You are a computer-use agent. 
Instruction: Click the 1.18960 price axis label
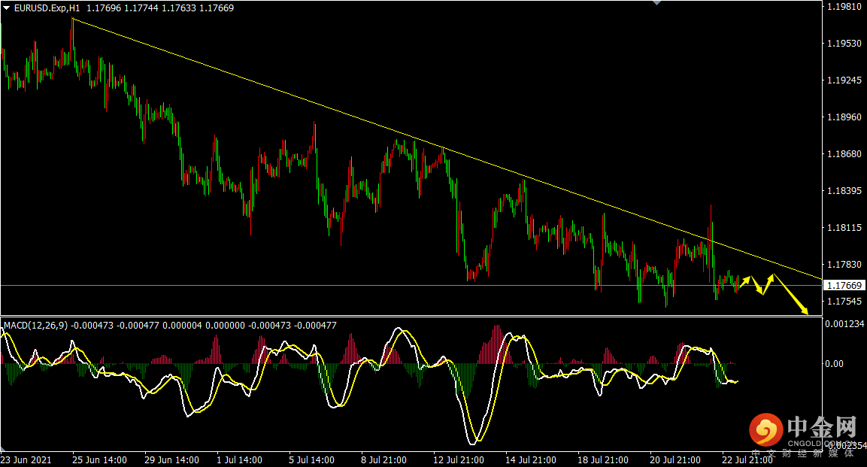844,117
